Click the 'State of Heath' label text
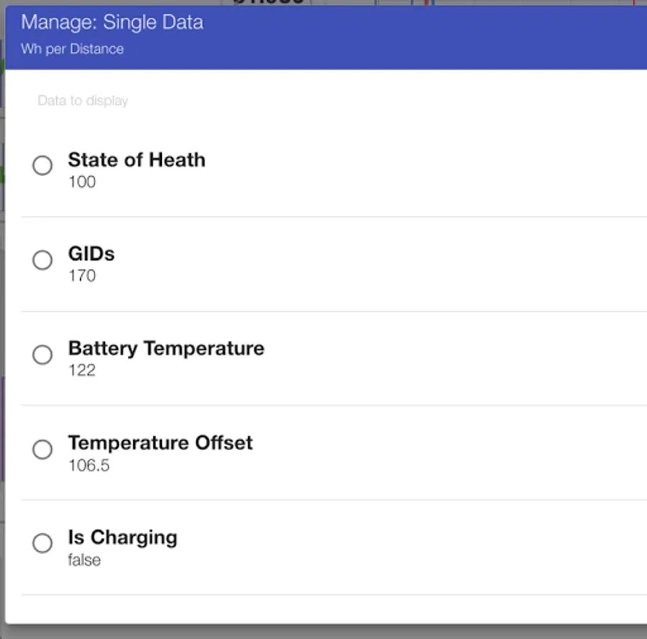The image size is (647, 639). point(136,160)
